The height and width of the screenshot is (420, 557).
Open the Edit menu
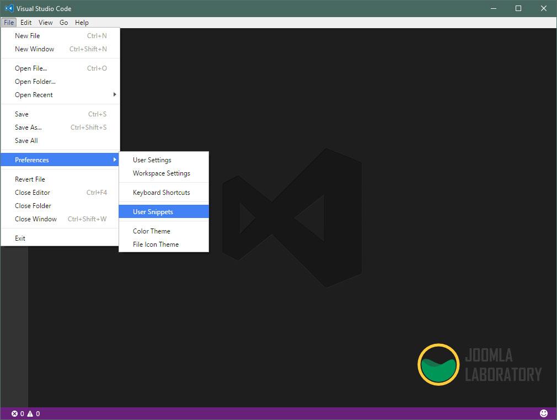pos(26,23)
